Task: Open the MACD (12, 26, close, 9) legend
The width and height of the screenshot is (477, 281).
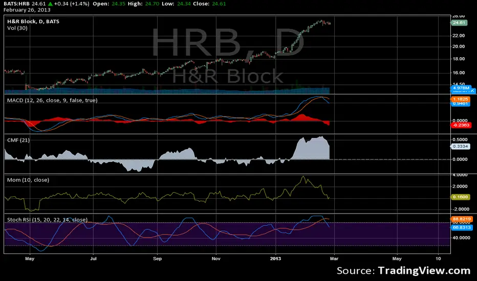Action: 52,100
